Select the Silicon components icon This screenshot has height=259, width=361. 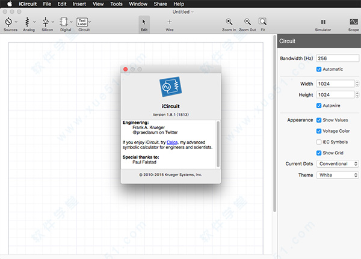pyautogui.click(x=46, y=22)
